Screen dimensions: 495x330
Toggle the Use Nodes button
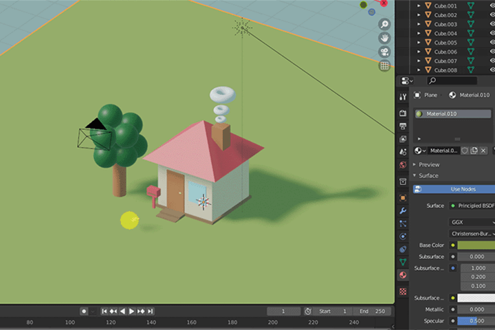(x=454, y=189)
